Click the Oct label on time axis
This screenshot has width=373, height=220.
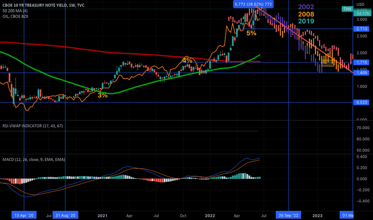point(183,216)
